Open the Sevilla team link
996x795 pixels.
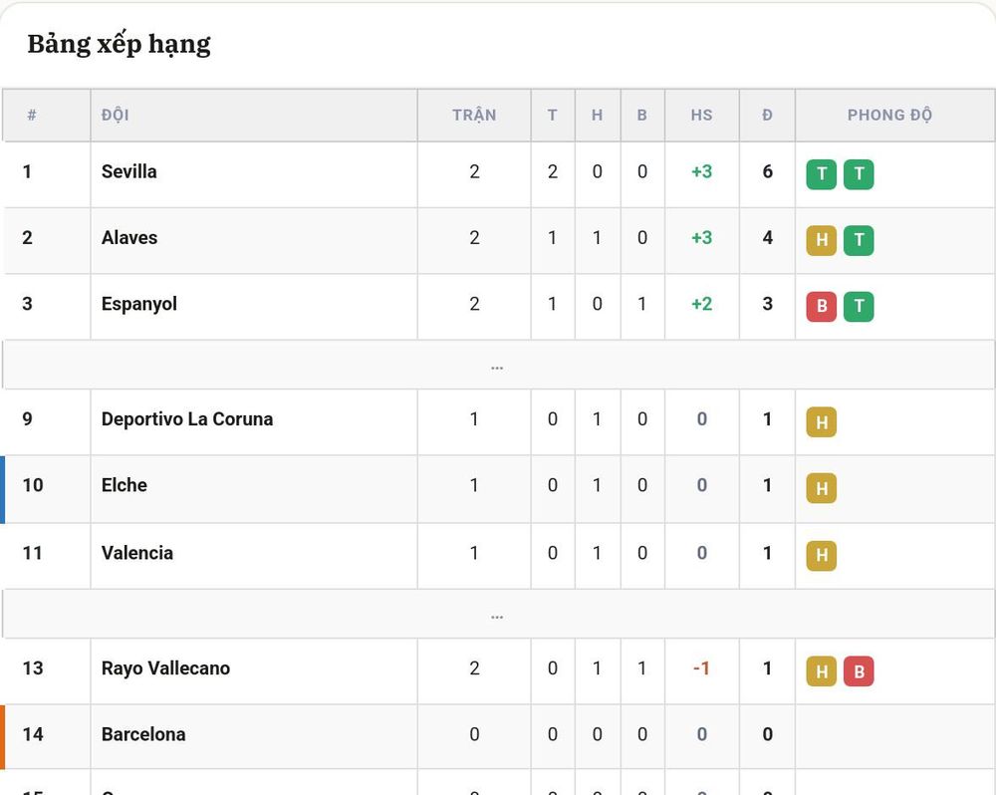click(128, 171)
